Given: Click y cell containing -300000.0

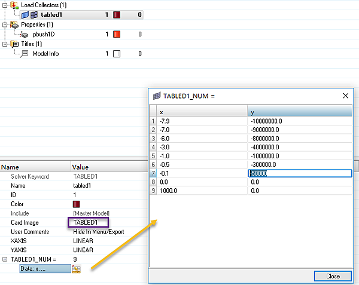Looking at the screenshot, I should pos(300,164).
